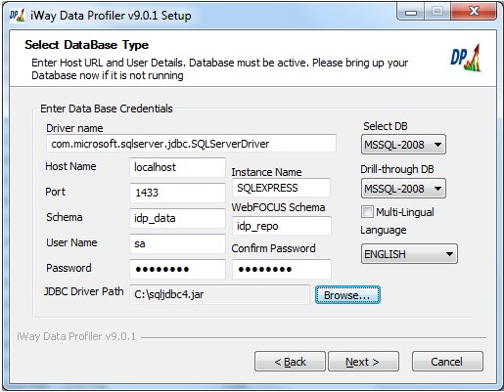Minimize the setup window
The height and width of the screenshot is (392, 504).
(411, 12)
